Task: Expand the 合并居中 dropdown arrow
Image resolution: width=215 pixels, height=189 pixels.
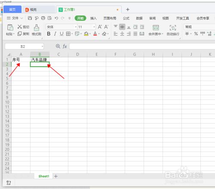Action: point(163,34)
